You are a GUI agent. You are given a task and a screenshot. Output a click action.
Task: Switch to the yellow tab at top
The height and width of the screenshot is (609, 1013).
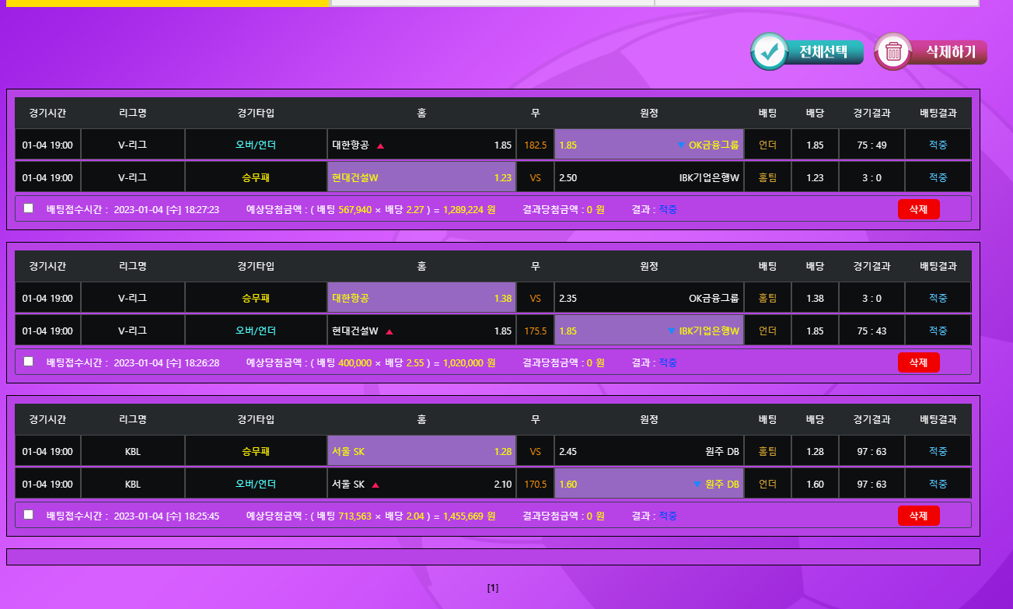168,3
